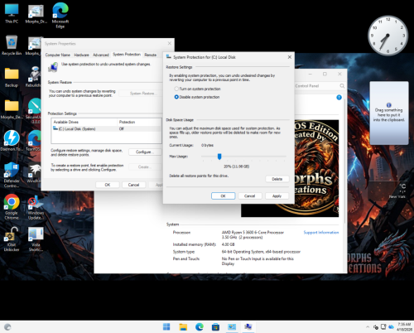Click the Backup folder on desktop
Viewport: 414px width, 333px height.
(x=12, y=77)
